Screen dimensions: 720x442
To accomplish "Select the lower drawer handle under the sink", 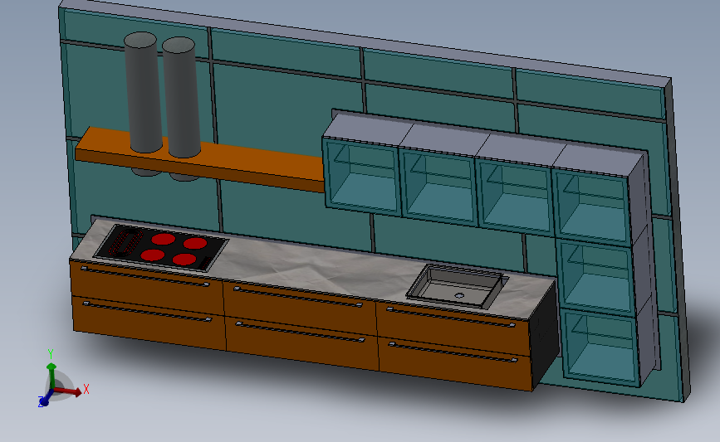I will tap(453, 352).
